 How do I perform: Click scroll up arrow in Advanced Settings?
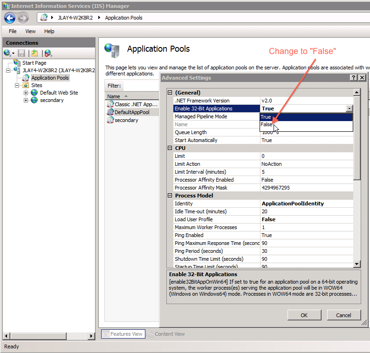(x=357, y=92)
